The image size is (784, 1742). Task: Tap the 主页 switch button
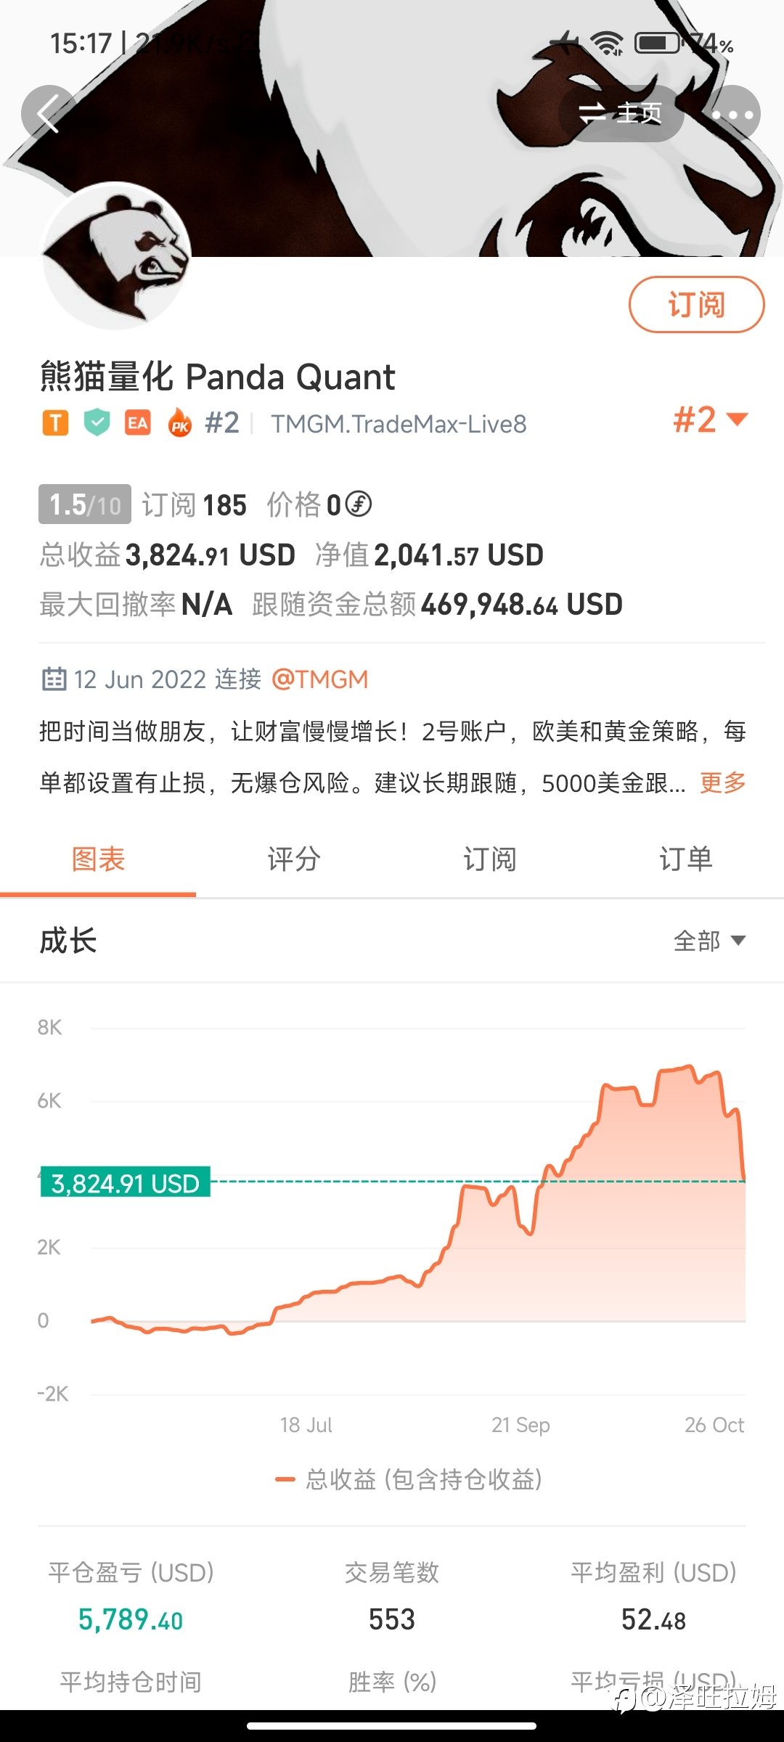tap(621, 114)
